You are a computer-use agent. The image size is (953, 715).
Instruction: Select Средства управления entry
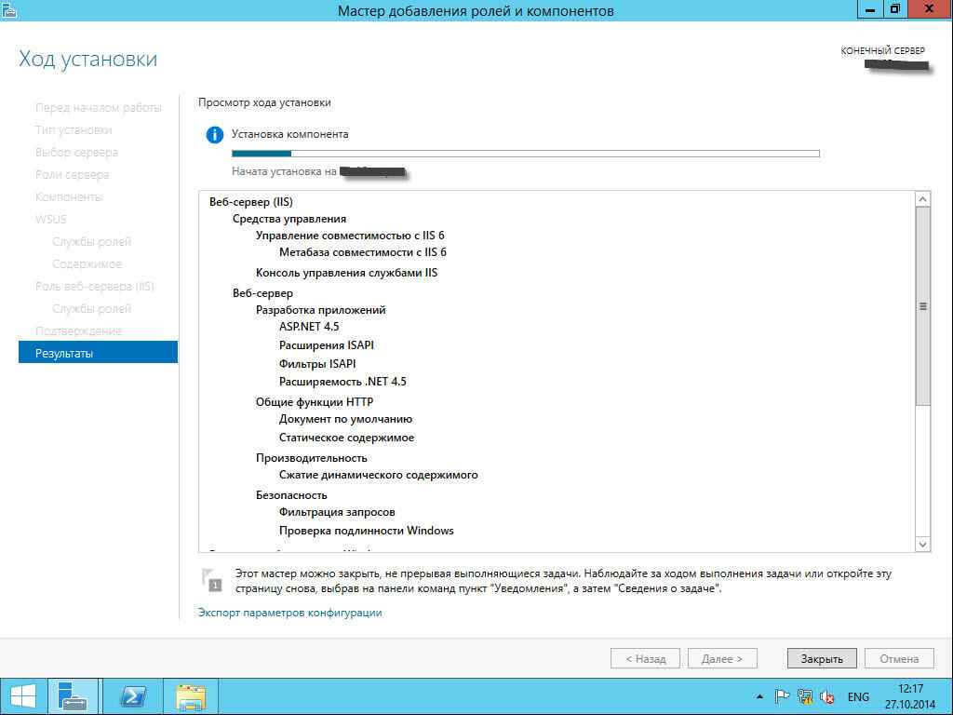point(289,219)
